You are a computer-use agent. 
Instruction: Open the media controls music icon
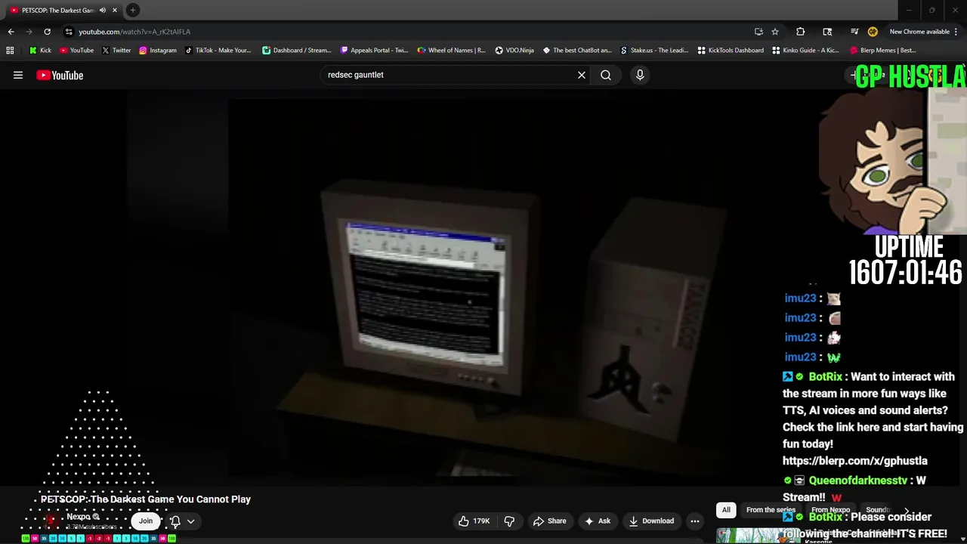[x=854, y=32]
